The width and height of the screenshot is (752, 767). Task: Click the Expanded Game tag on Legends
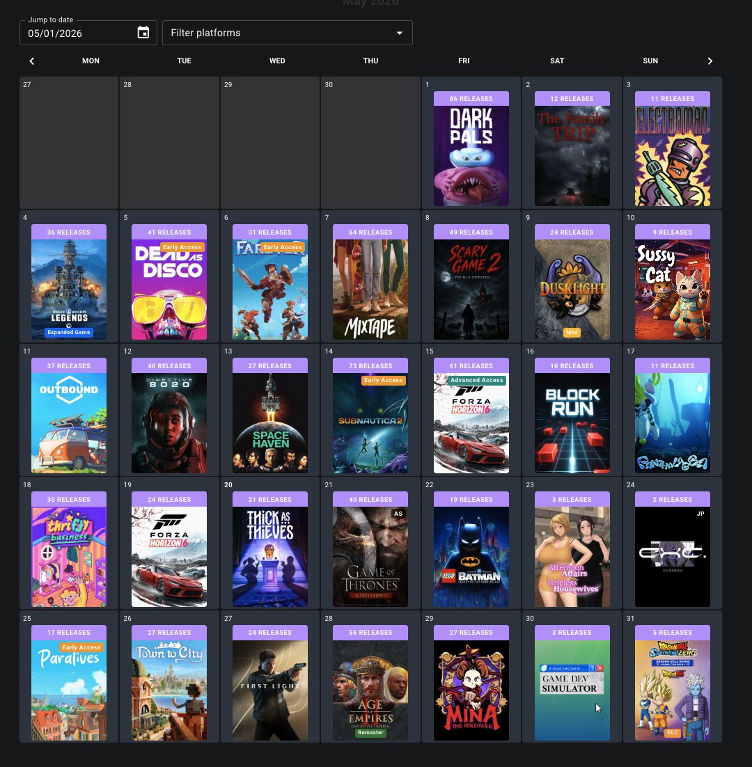coord(68,332)
